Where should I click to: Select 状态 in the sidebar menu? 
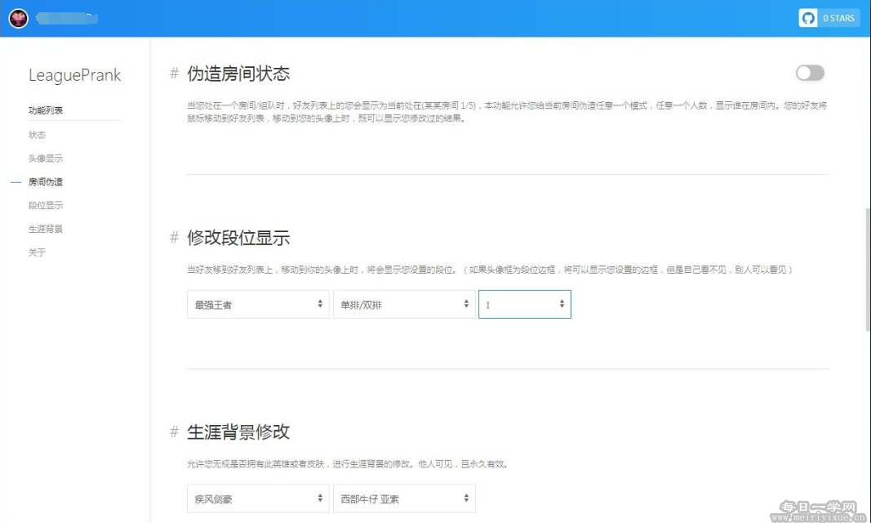coord(37,135)
